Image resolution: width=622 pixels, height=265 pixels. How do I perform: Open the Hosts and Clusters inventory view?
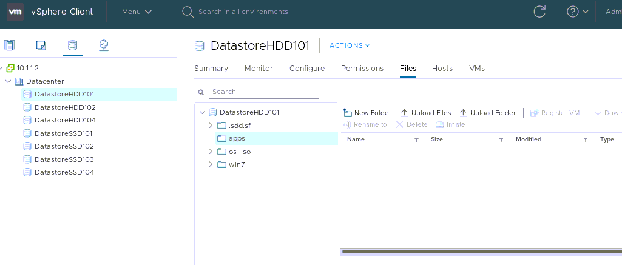tap(9, 45)
